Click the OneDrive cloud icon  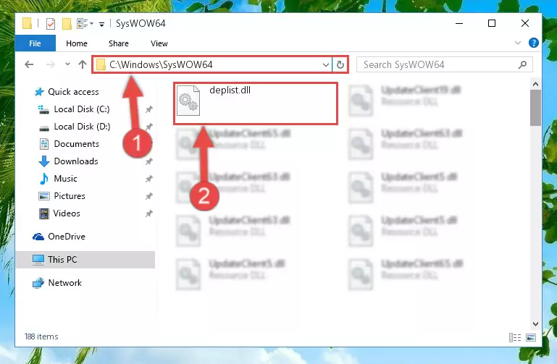point(38,237)
